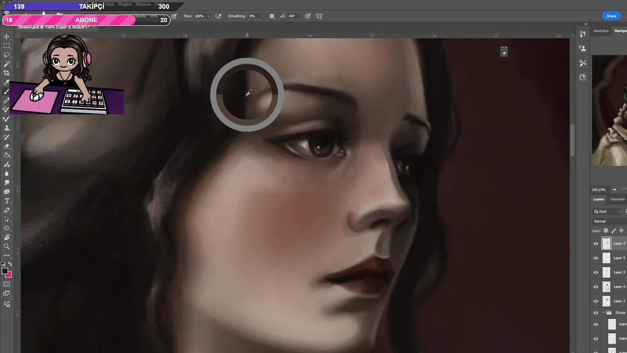627x353 pixels.
Task: Toggle visibility of Layer 2
Action: [596, 301]
